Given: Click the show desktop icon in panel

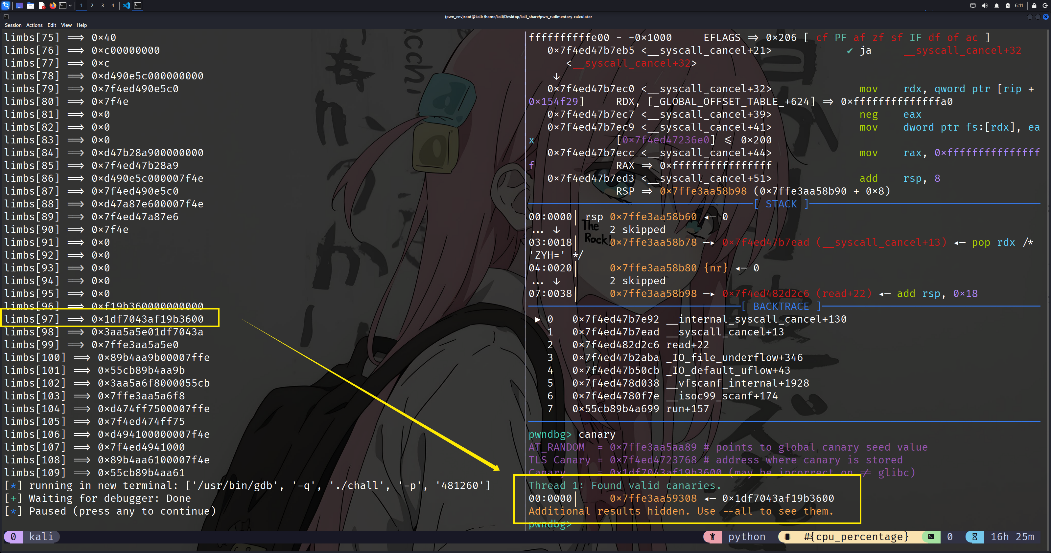Looking at the screenshot, I should point(19,5).
